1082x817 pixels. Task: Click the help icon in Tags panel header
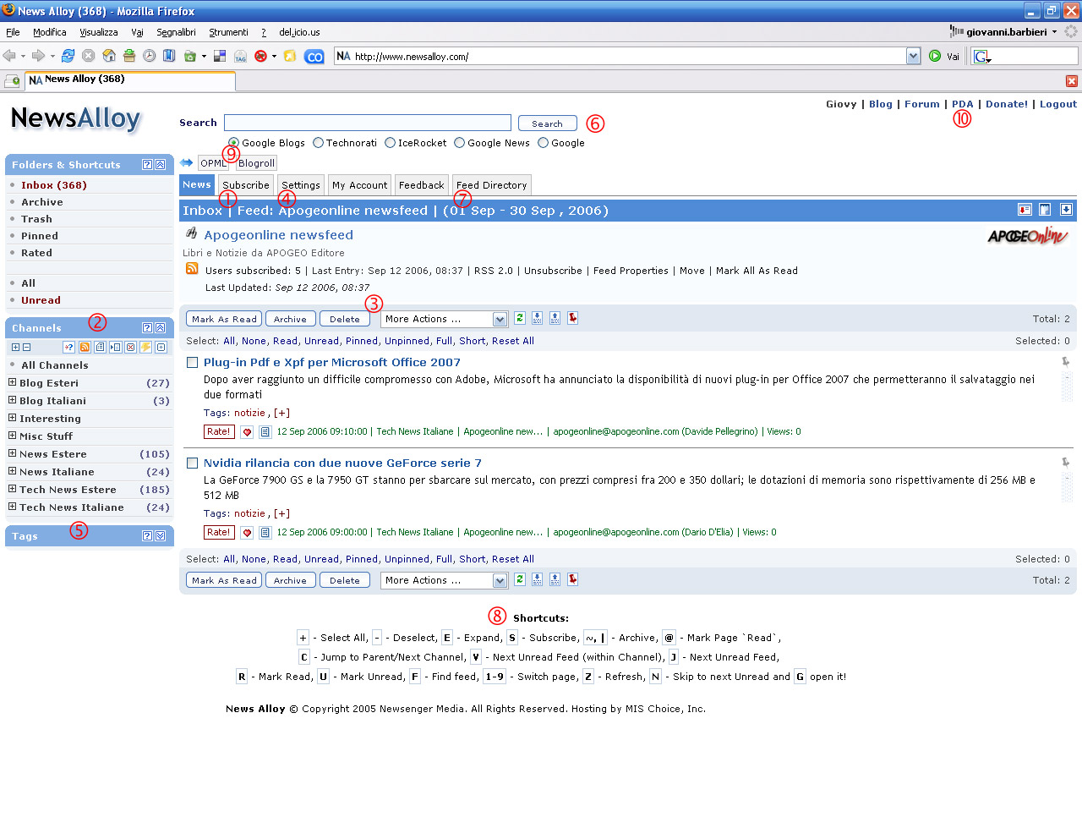147,536
